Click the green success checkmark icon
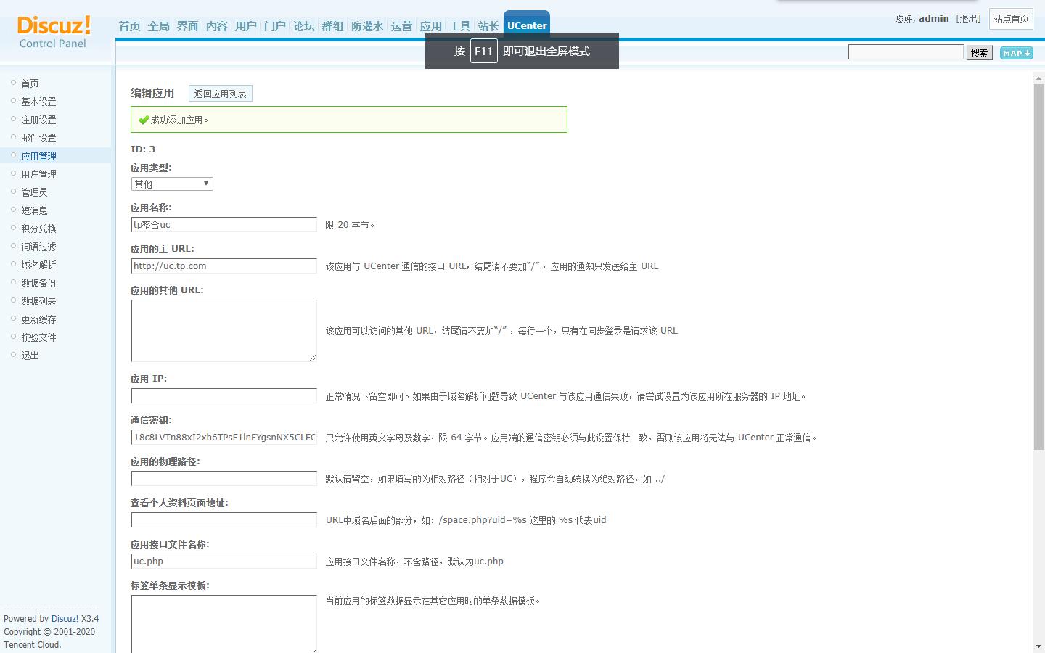This screenshot has height=653, width=1045. coord(144,119)
